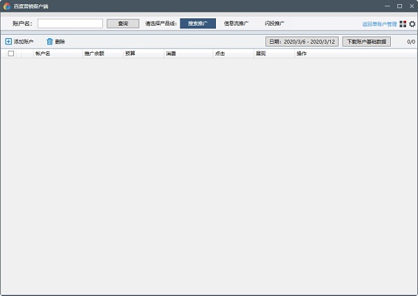Screen dimensions: 418x296
Task: Maximize the Baidu Marketing client window
Action: [x=399, y=6]
